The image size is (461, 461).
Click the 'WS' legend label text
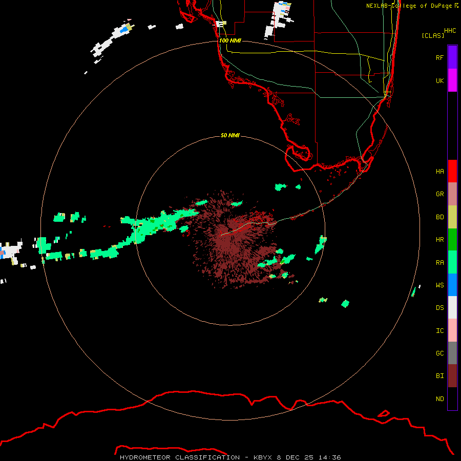[x=439, y=285]
